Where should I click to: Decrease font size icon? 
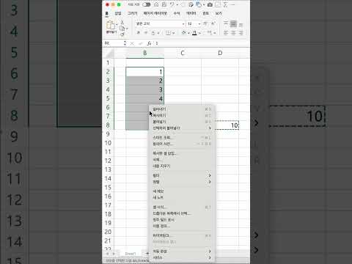pos(213,23)
